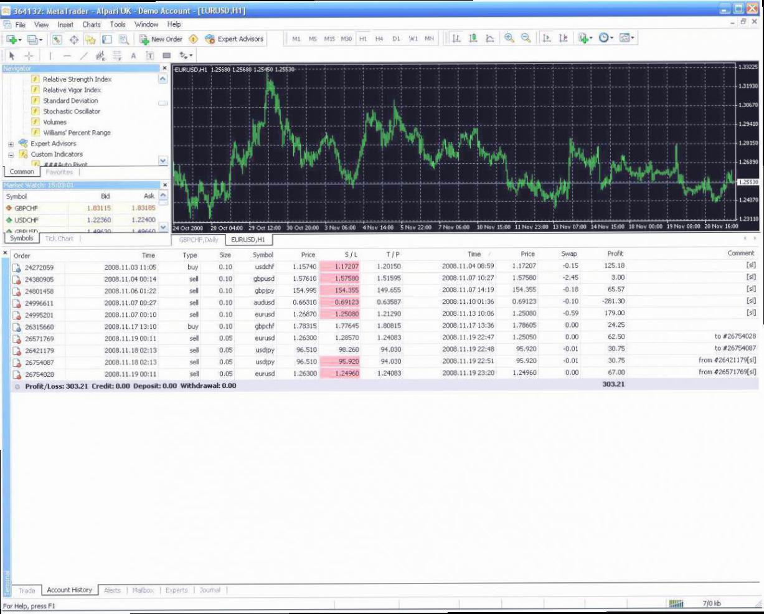The height and width of the screenshot is (614, 764).
Task: Switch chart to D1 timeframe
Action: (396, 39)
